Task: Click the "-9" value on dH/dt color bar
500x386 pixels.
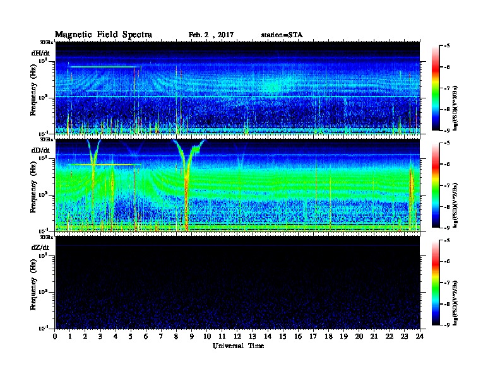Action: click(x=447, y=131)
